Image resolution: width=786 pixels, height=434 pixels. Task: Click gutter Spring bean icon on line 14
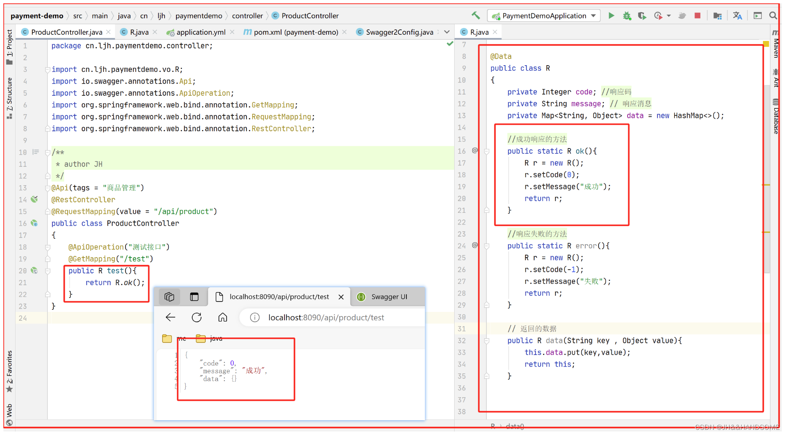pos(34,199)
